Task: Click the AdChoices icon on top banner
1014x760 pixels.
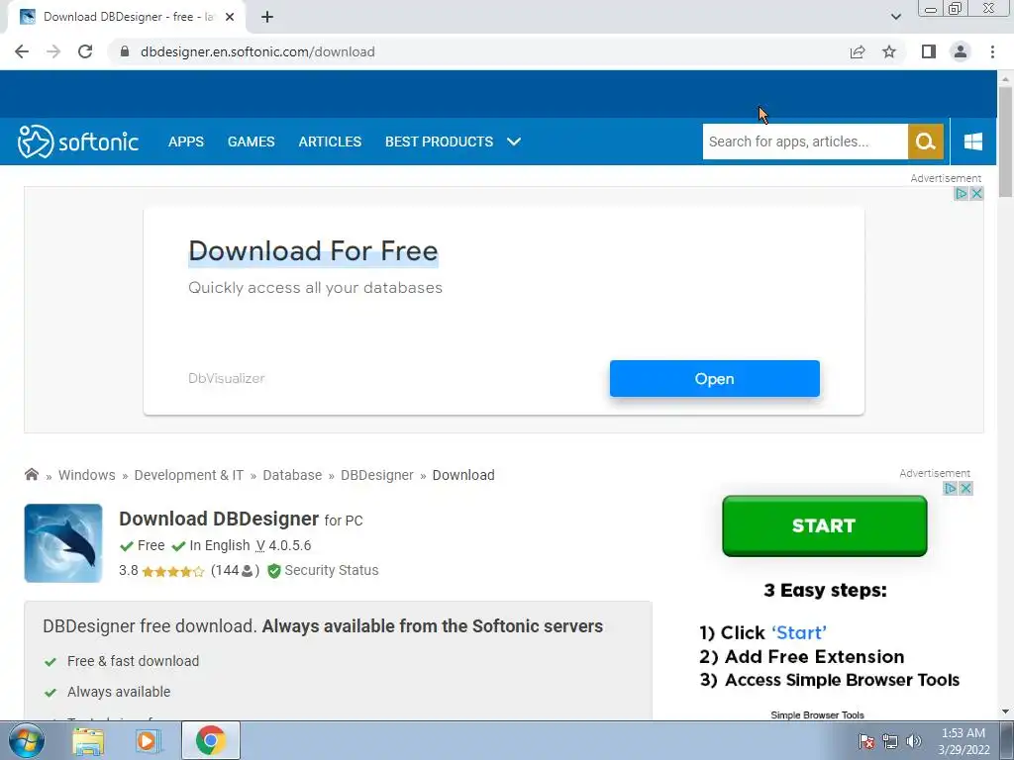Action: pos(962,193)
